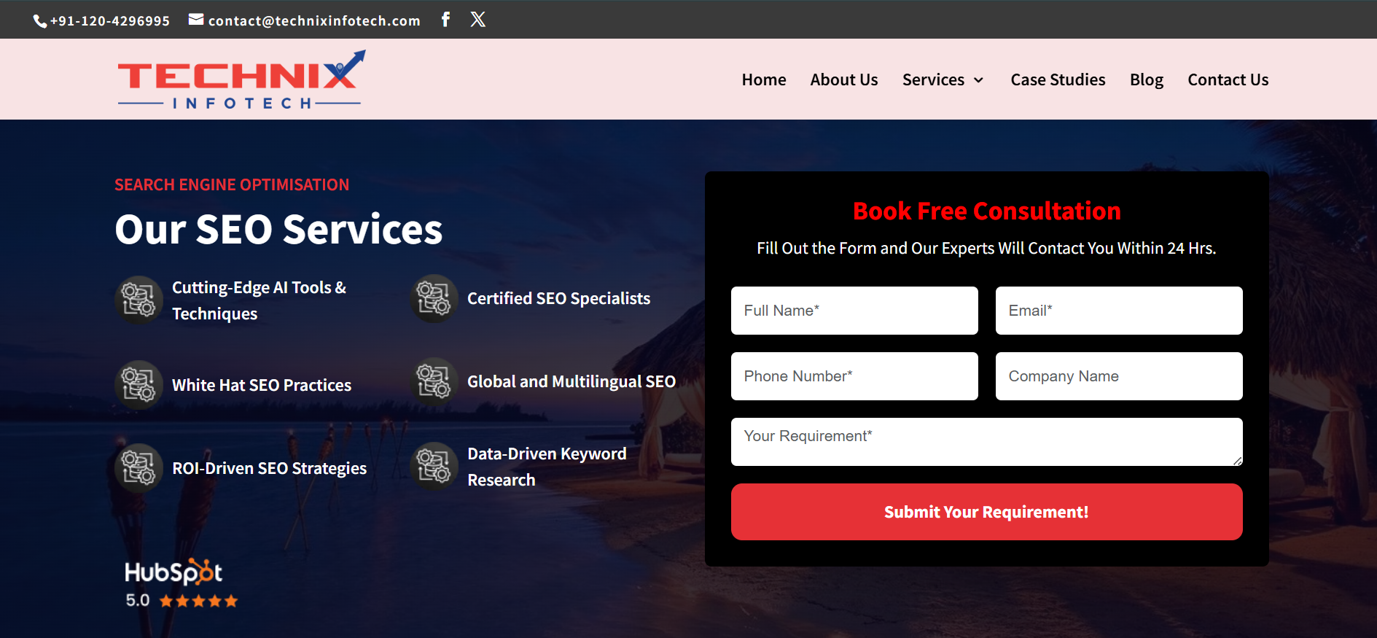The width and height of the screenshot is (1377, 638).
Task: Focus the Full Name input field
Action: [x=854, y=311]
